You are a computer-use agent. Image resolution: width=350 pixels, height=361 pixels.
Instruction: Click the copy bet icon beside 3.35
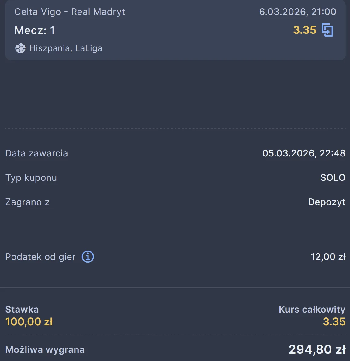coord(327,30)
